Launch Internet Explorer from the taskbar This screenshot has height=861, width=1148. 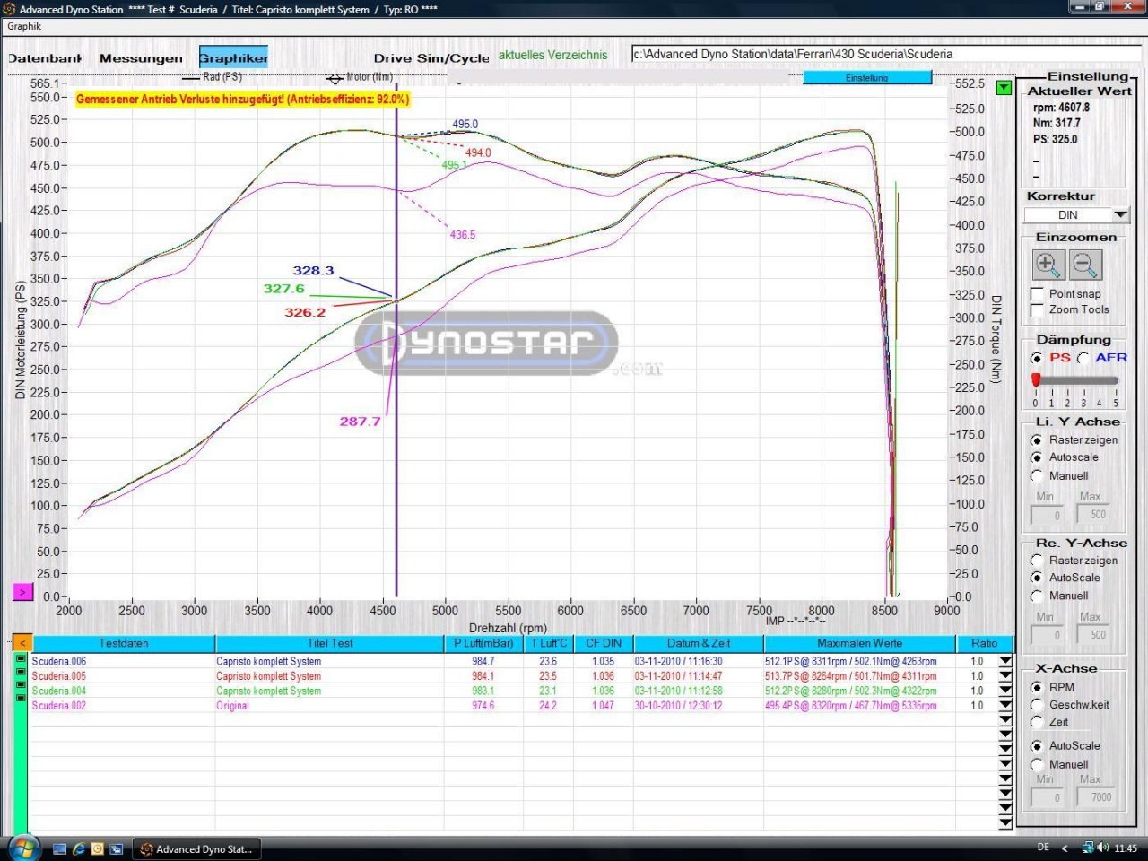[x=79, y=848]
